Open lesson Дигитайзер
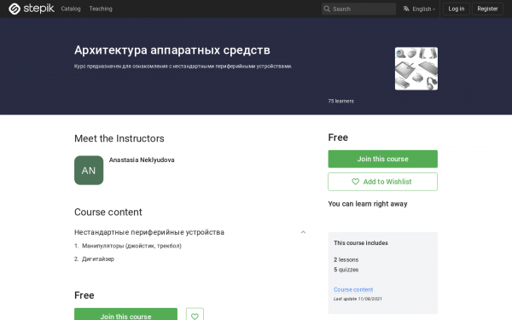The width and height of the screenshot is (512, 320). [98, 259]
